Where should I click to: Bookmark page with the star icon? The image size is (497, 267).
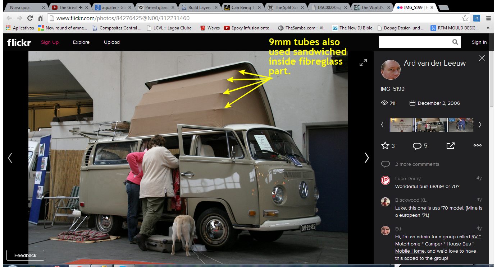[465, 18]
